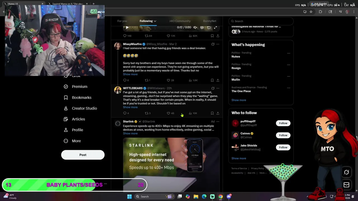Image resolution: width=358 pixels, height=201 pixels.
Task: Open File Explorer from the taskbar
Action: tap(196, 197)
